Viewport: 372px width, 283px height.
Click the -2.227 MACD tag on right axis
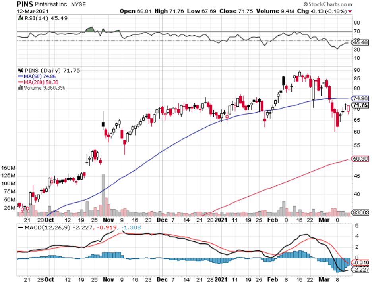(x=360, y=270)
